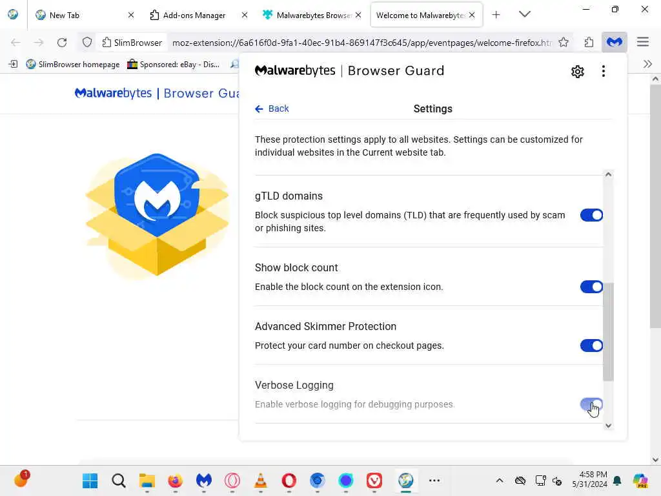Click settings list scroll down arrow
The height and width of the screenshot is (496, 661).
point(608,426)
